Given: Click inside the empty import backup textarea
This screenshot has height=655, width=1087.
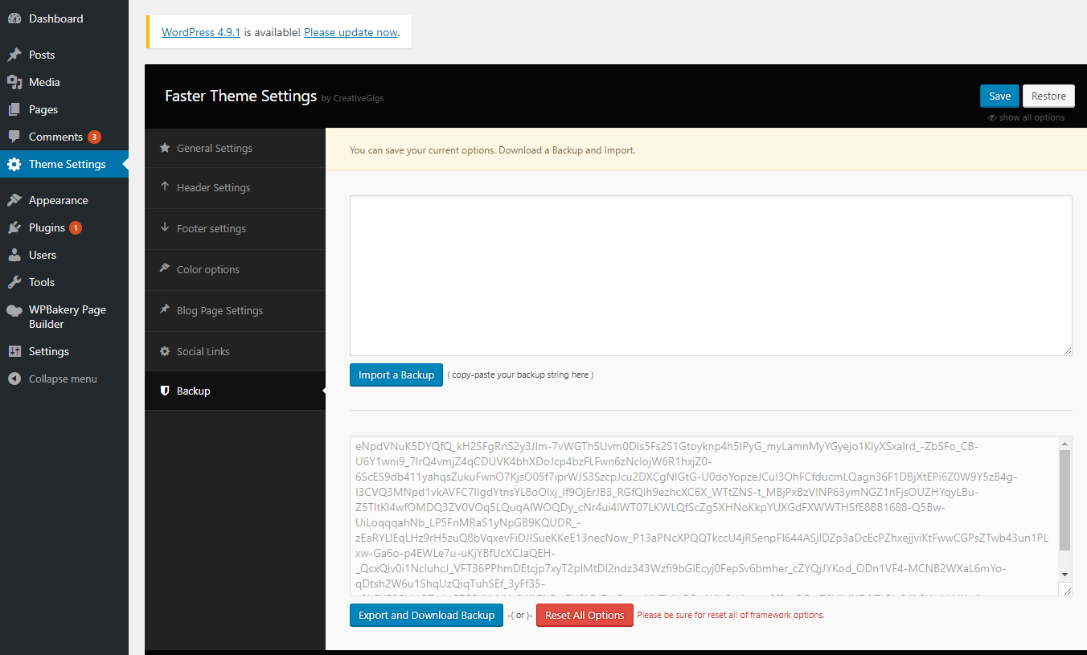Looking at the screenshot, I should (x=710, y=275).
